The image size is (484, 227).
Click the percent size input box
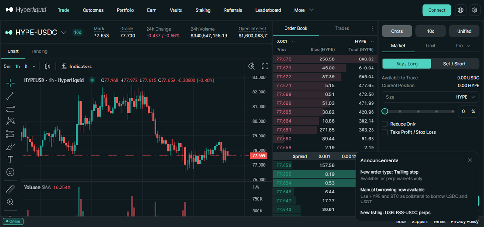tap(468, 111)
